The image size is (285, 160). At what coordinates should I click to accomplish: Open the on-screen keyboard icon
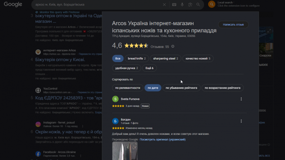174,4
